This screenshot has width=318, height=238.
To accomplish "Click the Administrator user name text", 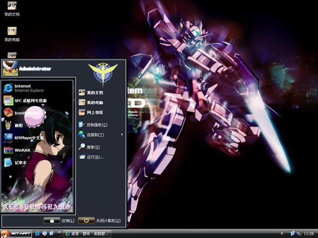I will click(x=35, y=68).
